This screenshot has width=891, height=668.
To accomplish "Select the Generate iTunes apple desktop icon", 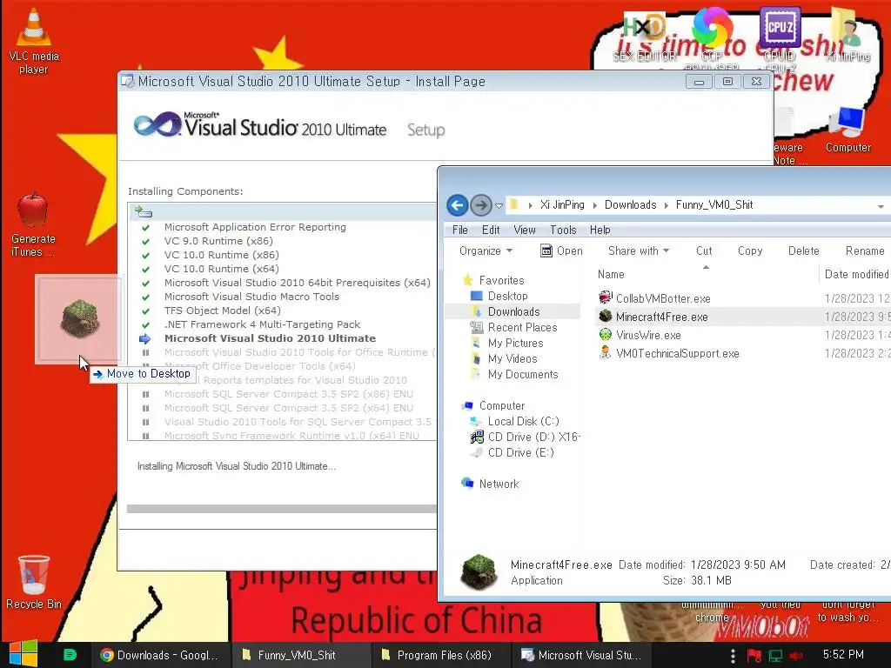I will tap(33, 224).
